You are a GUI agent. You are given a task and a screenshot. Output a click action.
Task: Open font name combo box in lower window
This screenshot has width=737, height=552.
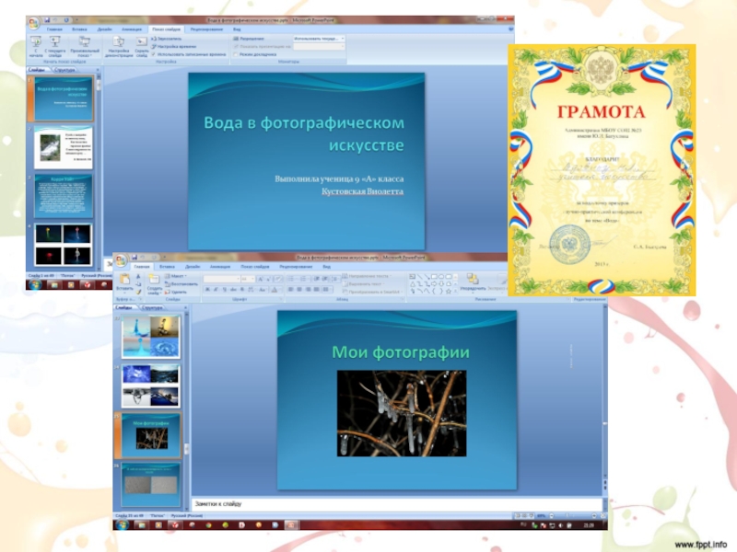222,279
